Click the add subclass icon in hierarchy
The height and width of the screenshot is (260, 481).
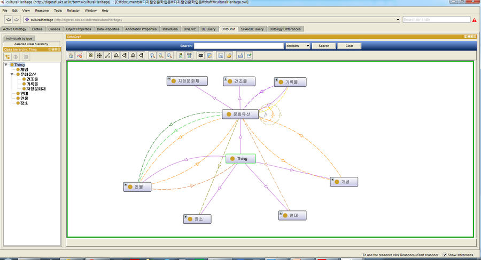point(8,56)
